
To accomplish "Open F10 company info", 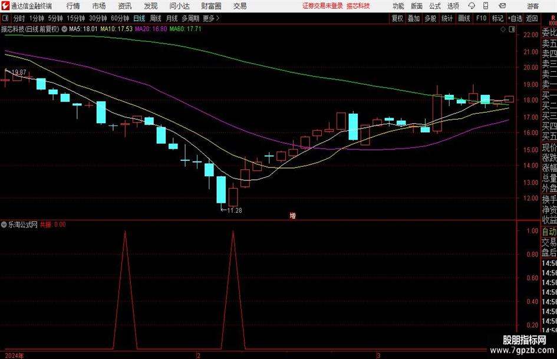I will pos(481,18).
